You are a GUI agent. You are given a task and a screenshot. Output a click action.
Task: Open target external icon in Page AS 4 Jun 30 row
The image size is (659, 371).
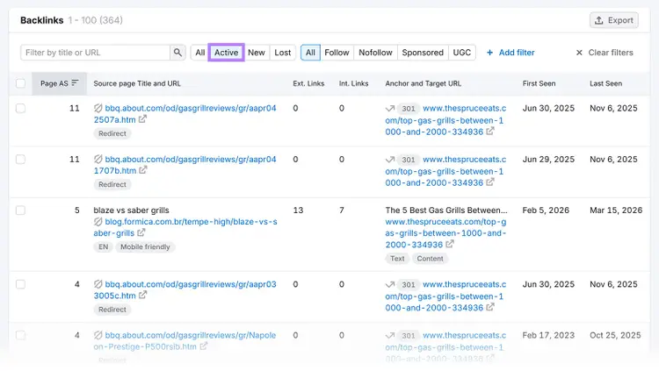tap(490, 307)
